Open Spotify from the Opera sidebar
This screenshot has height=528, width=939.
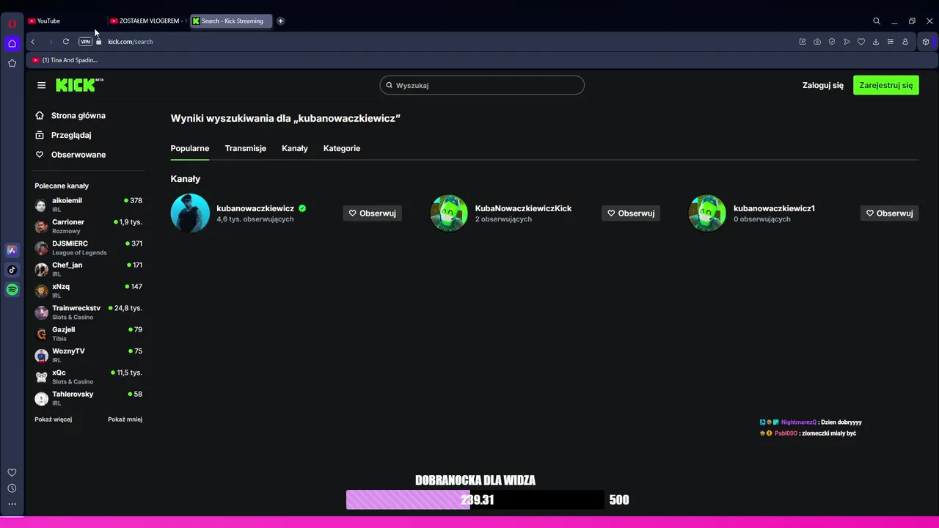(12, 290)
